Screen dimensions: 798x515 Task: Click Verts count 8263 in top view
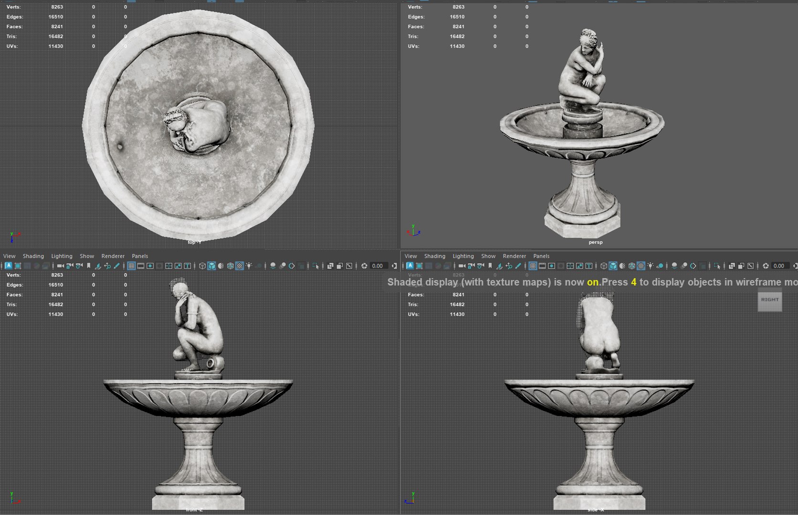[x=57, y=7]
